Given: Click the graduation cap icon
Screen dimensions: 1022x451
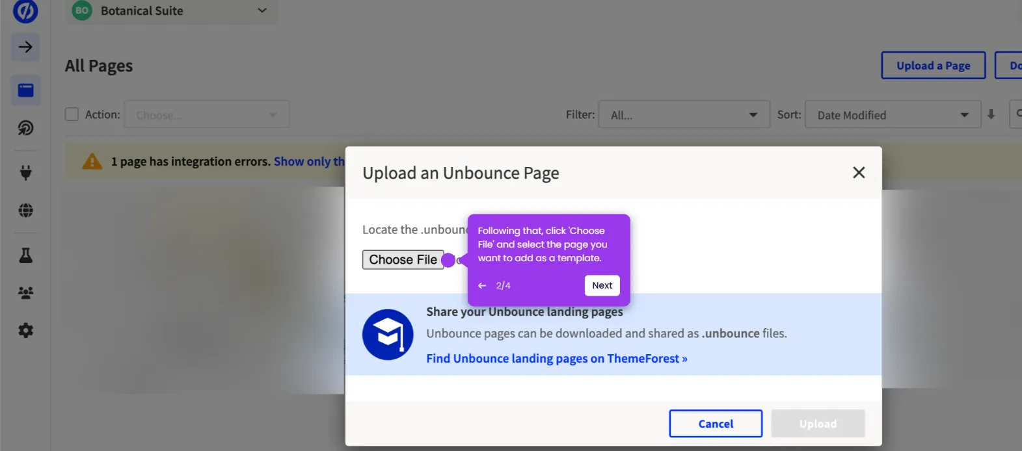Looking at the screenshot, I should click(388, 334).
